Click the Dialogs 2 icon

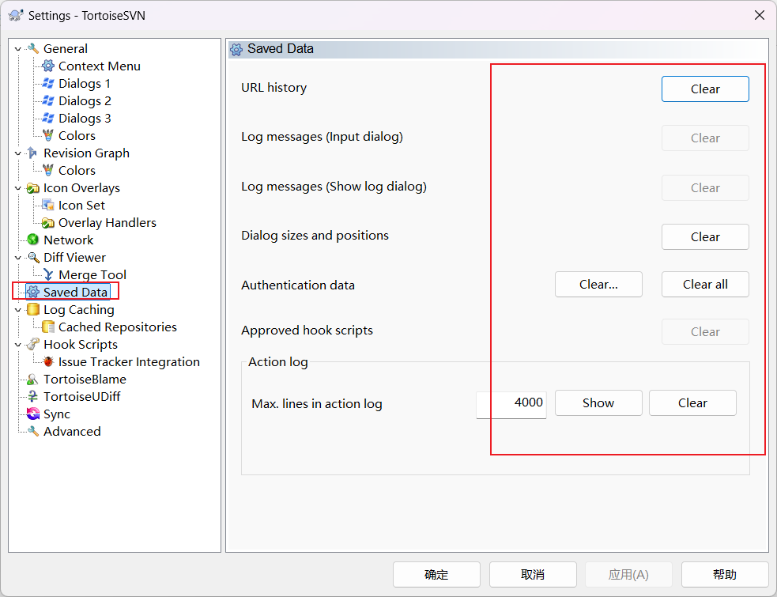coord(48,100)
